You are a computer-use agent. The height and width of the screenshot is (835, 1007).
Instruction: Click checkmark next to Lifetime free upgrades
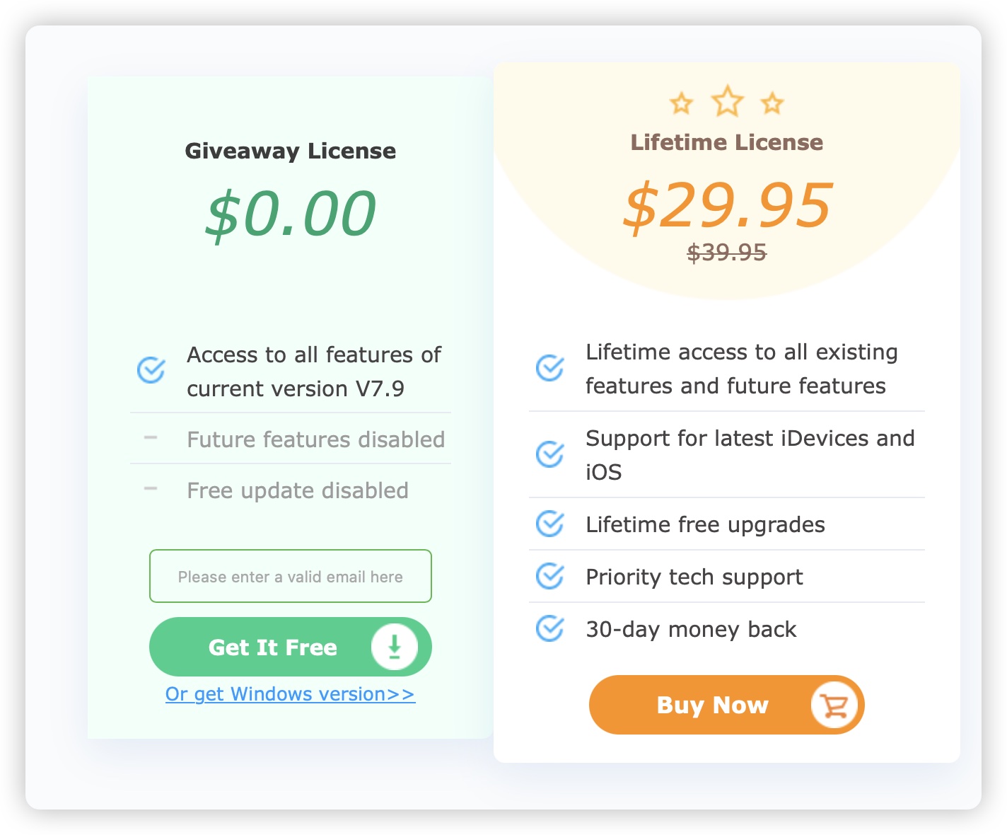[549, 524]
